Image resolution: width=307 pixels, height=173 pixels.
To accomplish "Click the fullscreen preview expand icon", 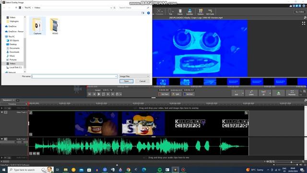I will [x=304, y=24].
